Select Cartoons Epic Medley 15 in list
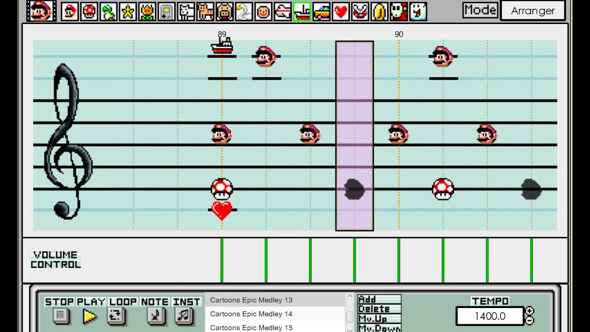 pyautogui.click(x=275, y=327)
